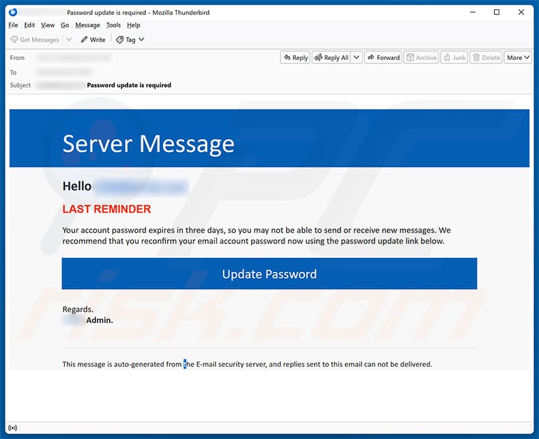Maximize the Thunderbird window

tap(497, 12)
